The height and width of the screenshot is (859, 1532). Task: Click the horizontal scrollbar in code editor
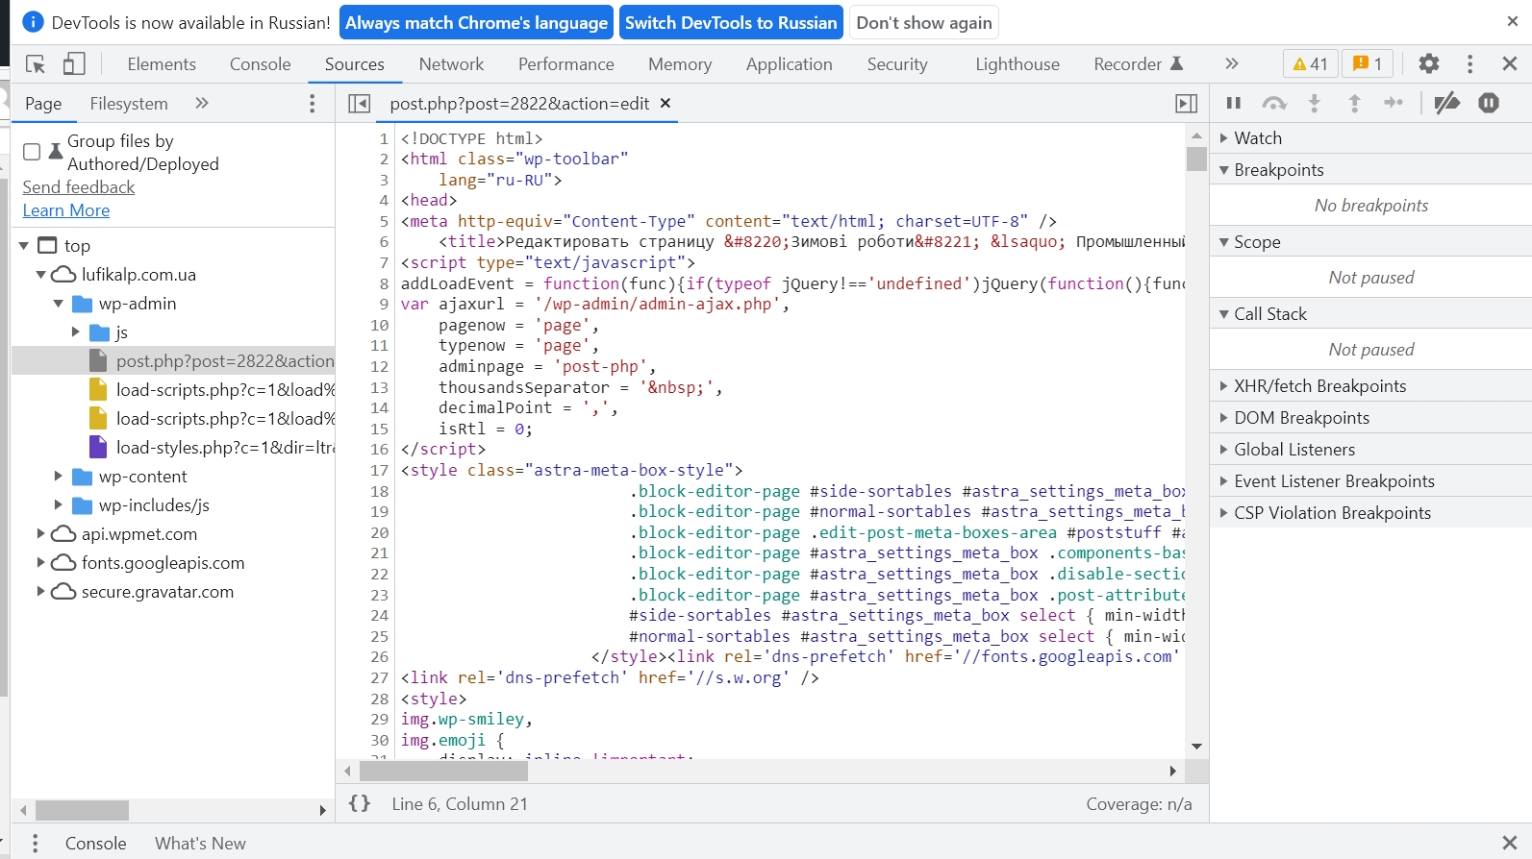point(443,771)
